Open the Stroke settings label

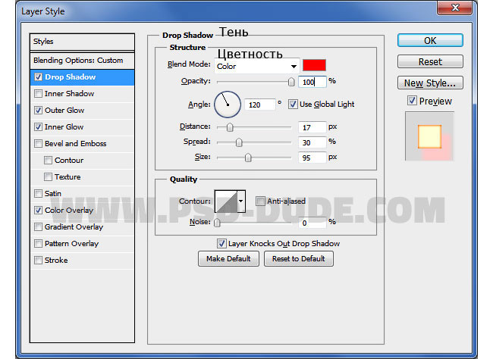(56, 260)
